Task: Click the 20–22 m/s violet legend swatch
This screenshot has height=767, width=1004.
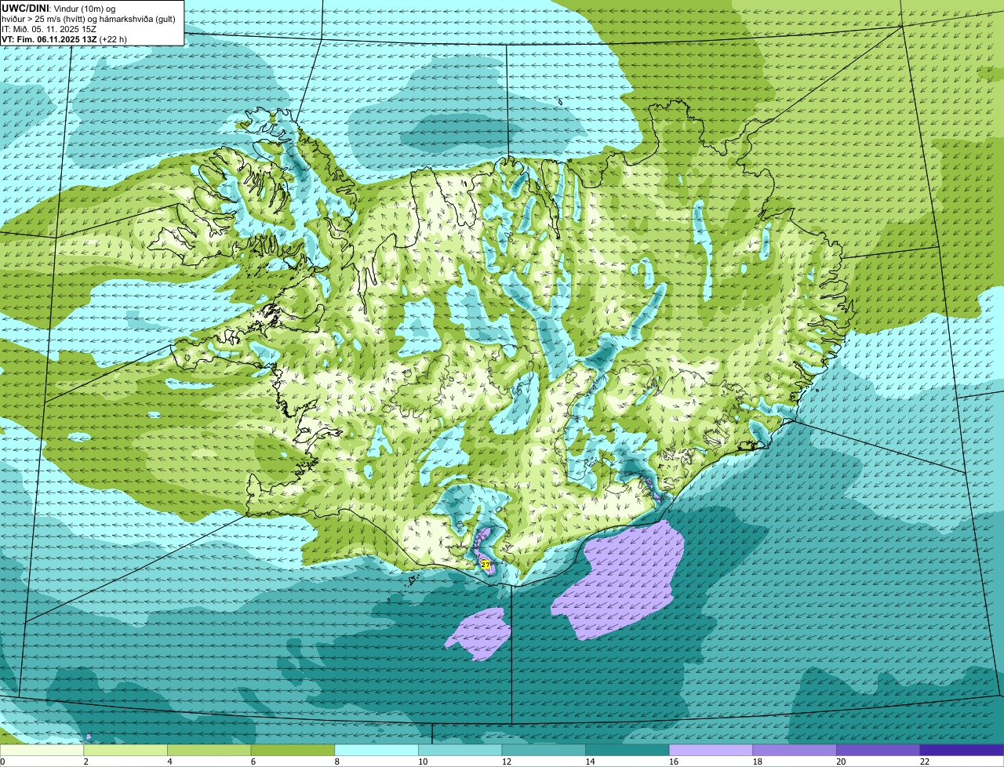Action: [x=878, y=750]
